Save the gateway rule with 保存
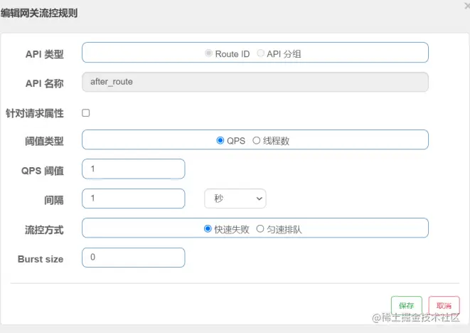Screen dimensions: 470x333 pos(407,305)
